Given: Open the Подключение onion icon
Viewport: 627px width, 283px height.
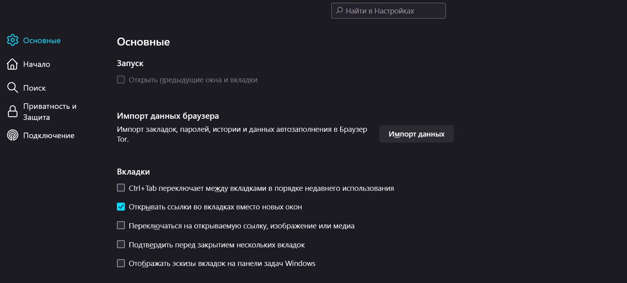Looking at the screenshot, I should [13, 135].
